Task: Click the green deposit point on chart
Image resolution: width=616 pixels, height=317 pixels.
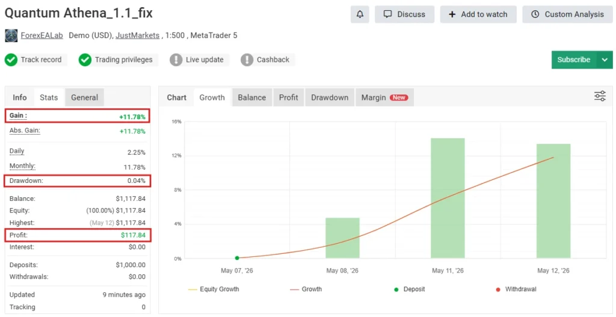Action: (237, 258)
